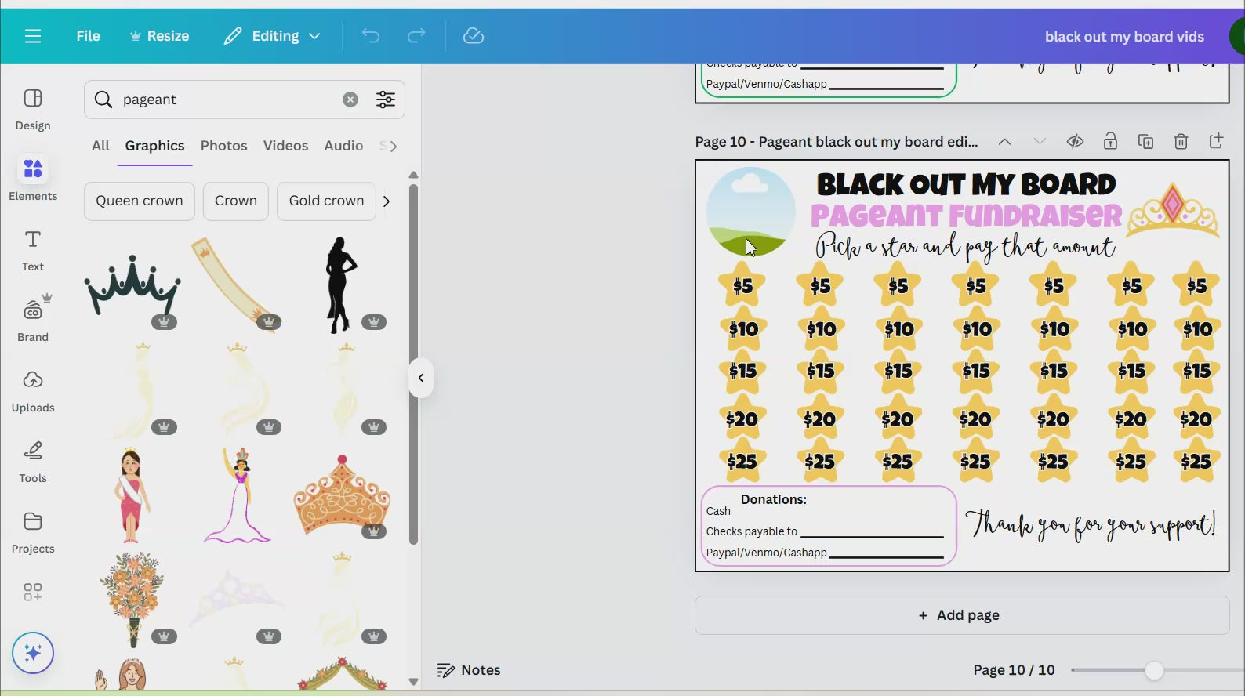The width and height of the screenshot is (1245, 696).
Task: Select the Queen crown suggestion chip
Action: point(139,201)
